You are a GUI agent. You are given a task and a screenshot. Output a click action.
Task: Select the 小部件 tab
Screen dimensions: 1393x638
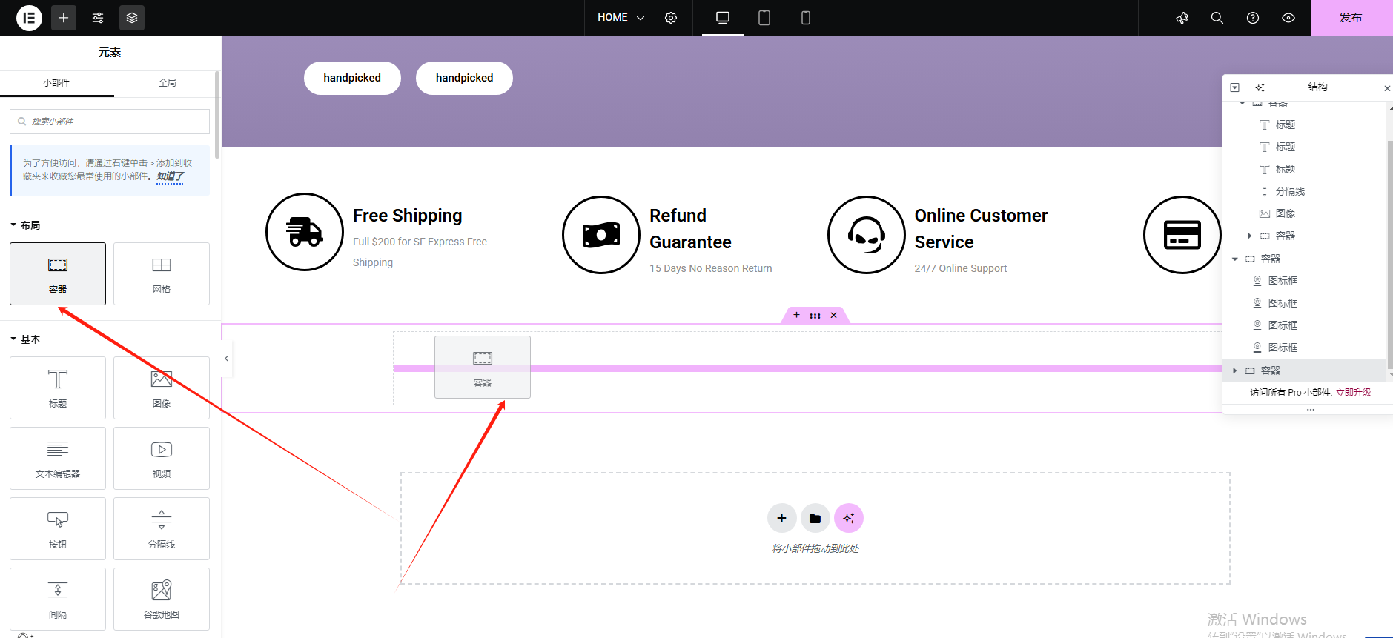(56, 83)
